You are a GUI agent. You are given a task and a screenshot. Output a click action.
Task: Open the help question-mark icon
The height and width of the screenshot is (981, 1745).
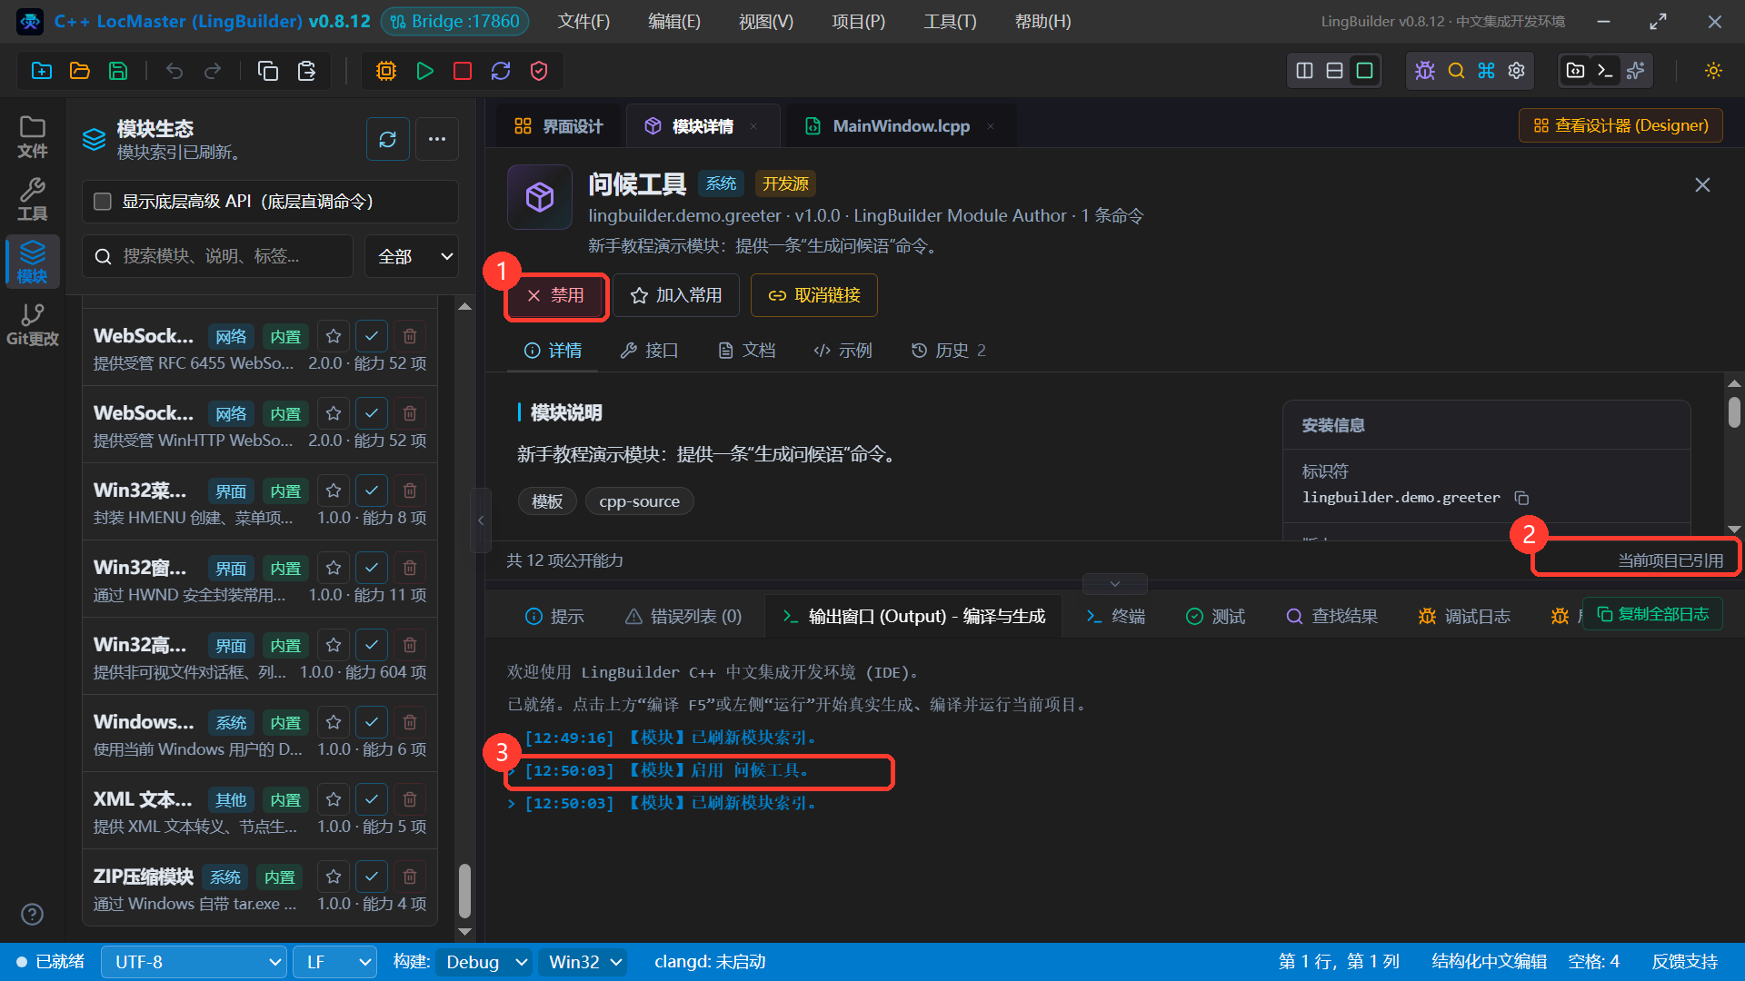pyautogui.click(x=32, y=914)
